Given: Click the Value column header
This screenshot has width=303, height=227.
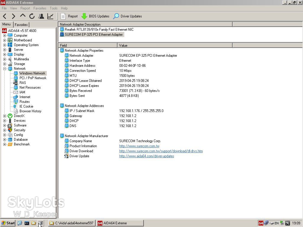Looking at the screenshot, I should pos(175,45).
